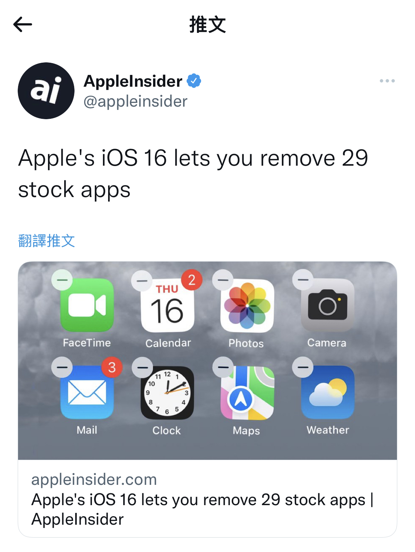Tap the Maps app icon
The image size is (415, 552).
247,393
